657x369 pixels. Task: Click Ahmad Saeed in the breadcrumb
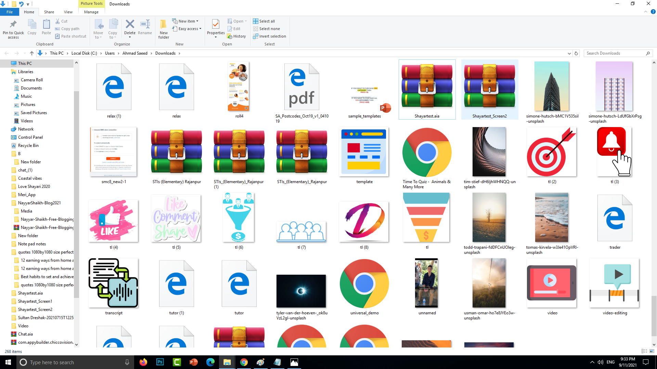[x=135, y=53]
